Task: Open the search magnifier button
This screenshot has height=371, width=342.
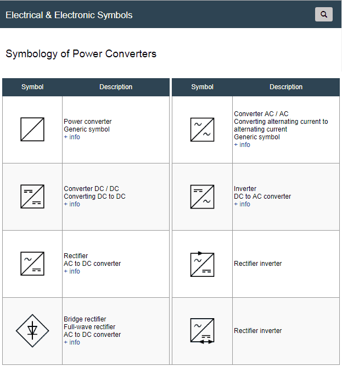Action: click(x=323, y=14)
